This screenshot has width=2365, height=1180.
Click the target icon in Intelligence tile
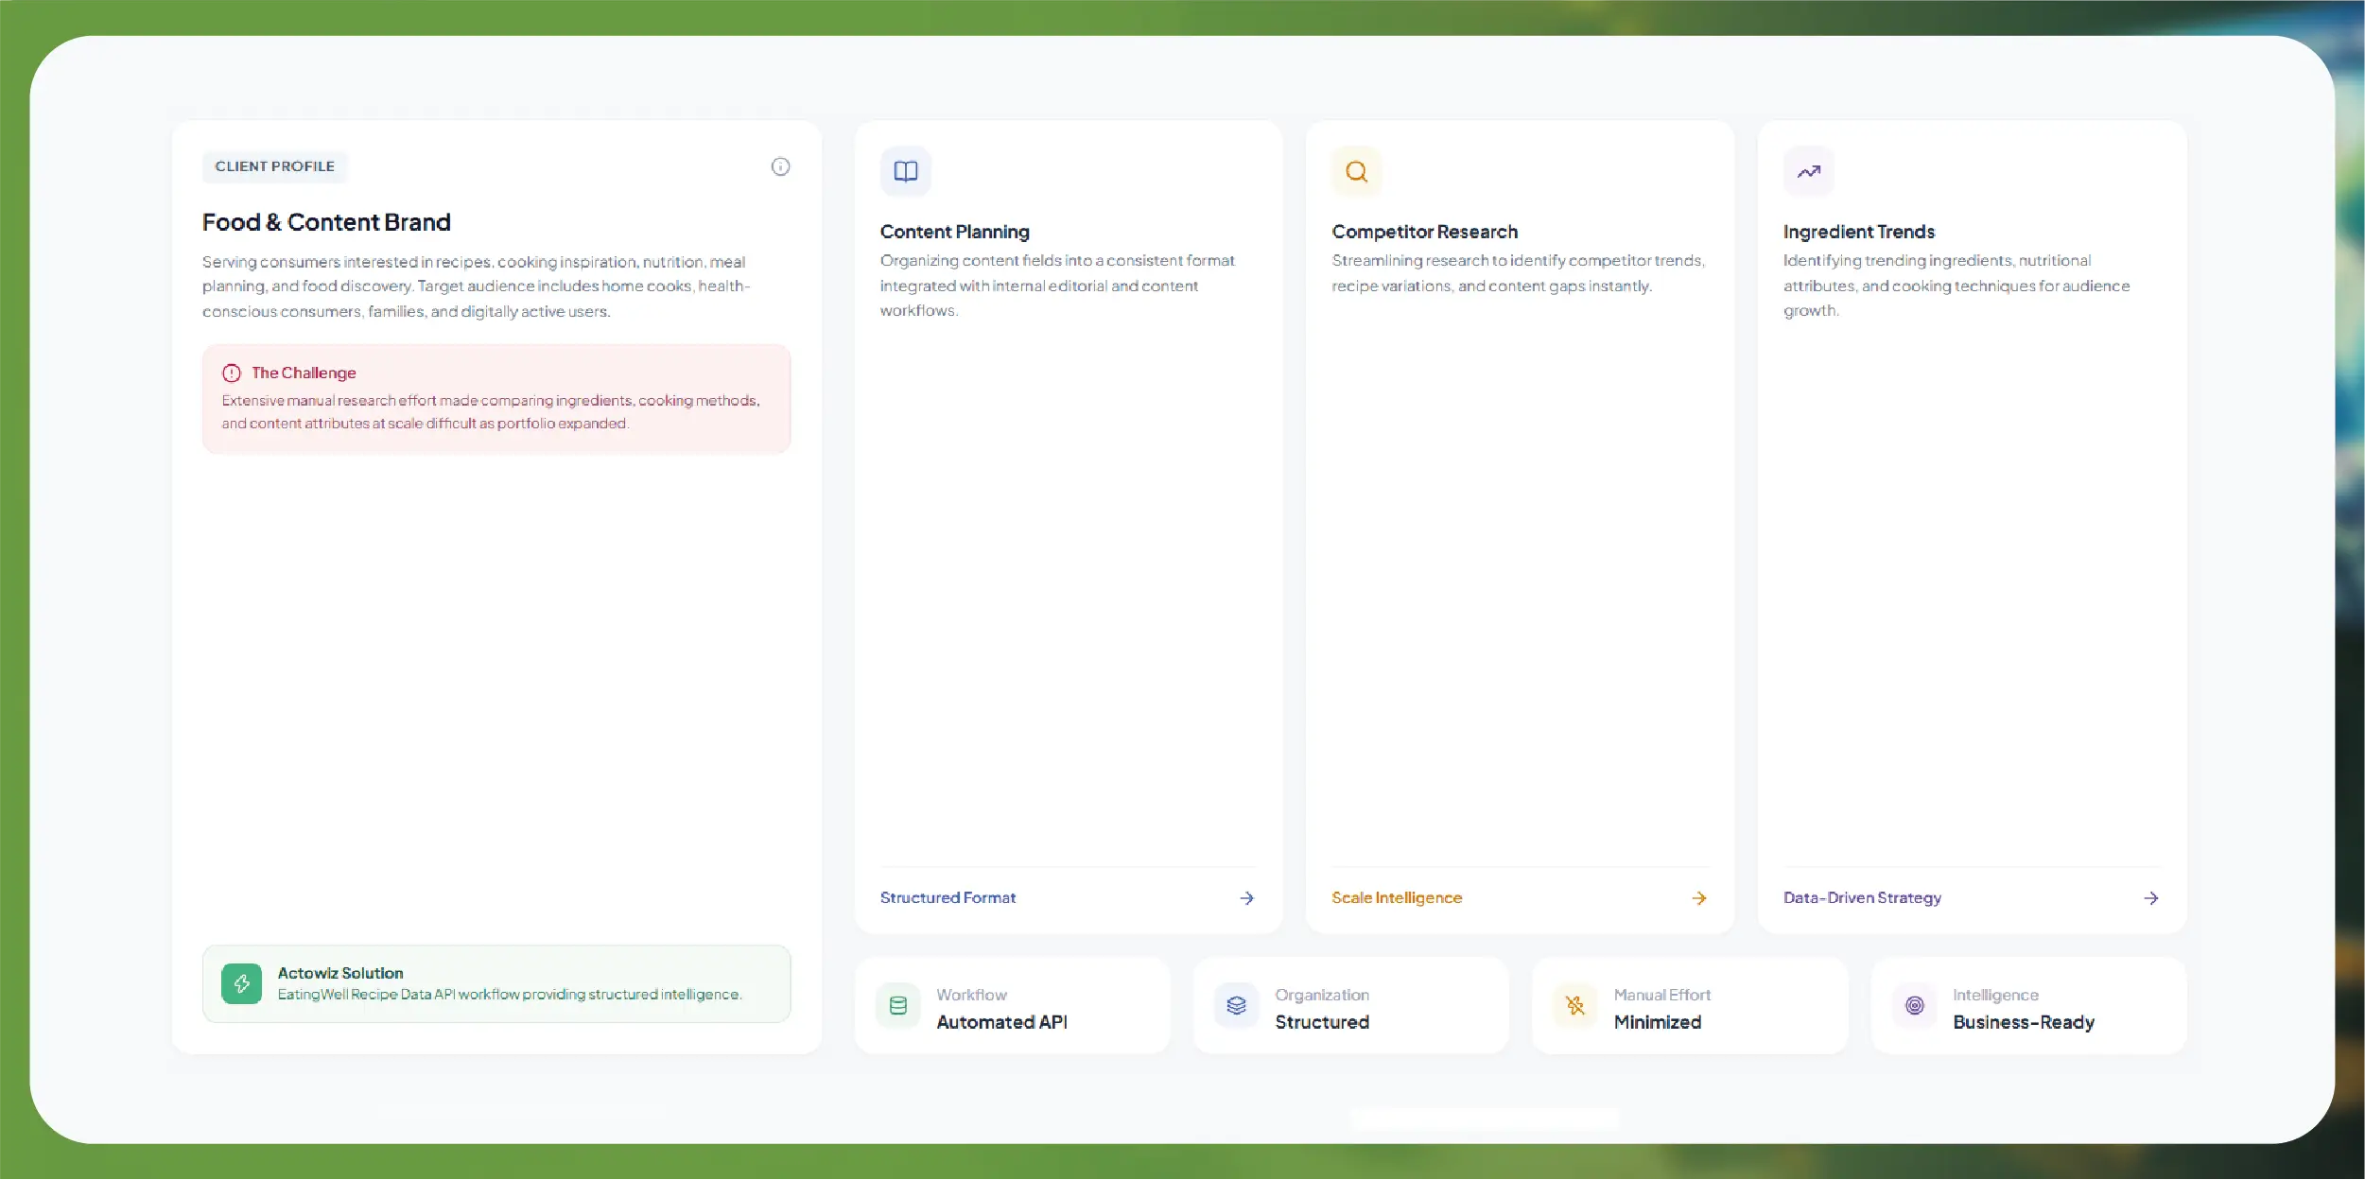tap(1915, 1005)
